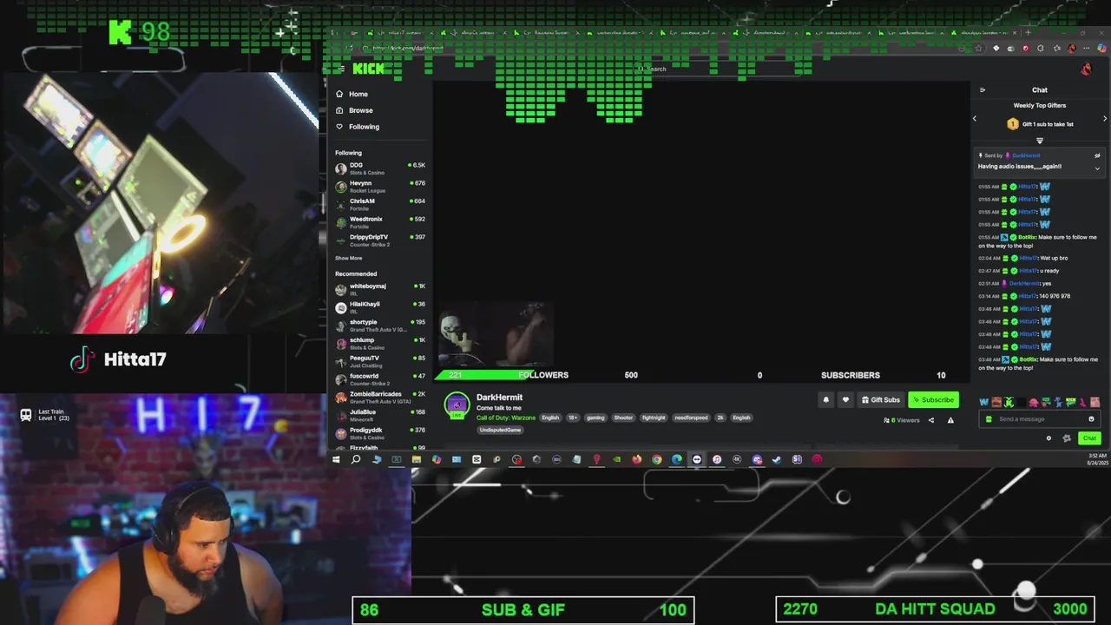
Task: Open chat settings gear
Action: click(x=1049, y=438)
